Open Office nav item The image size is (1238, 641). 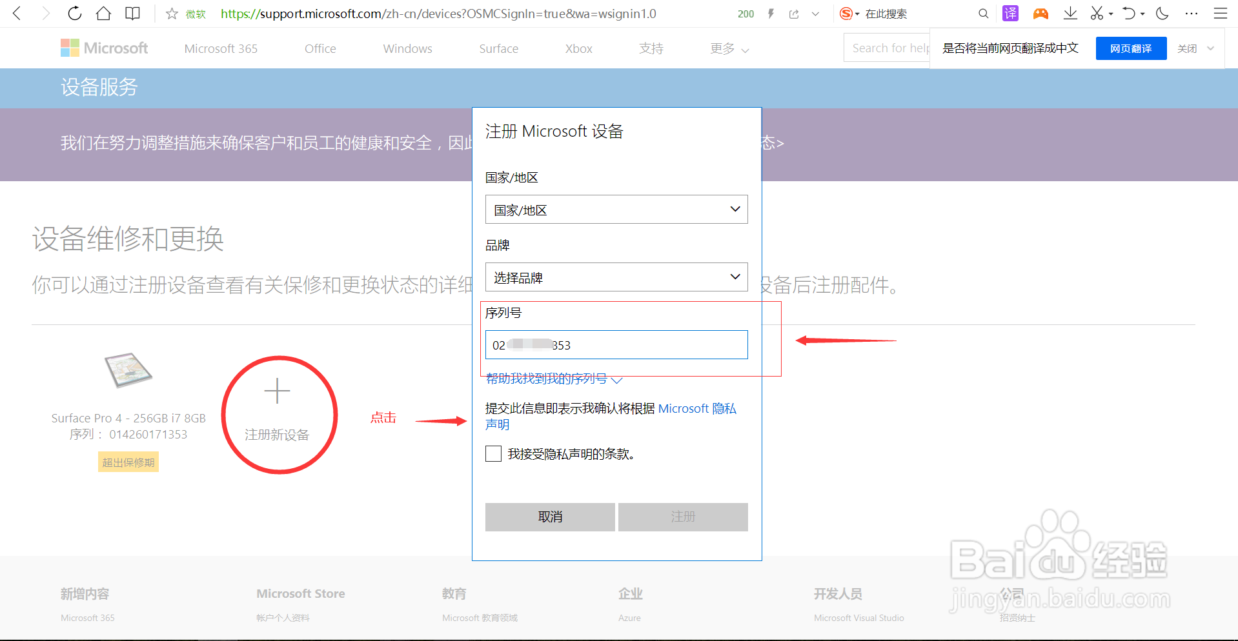[320, 48]
